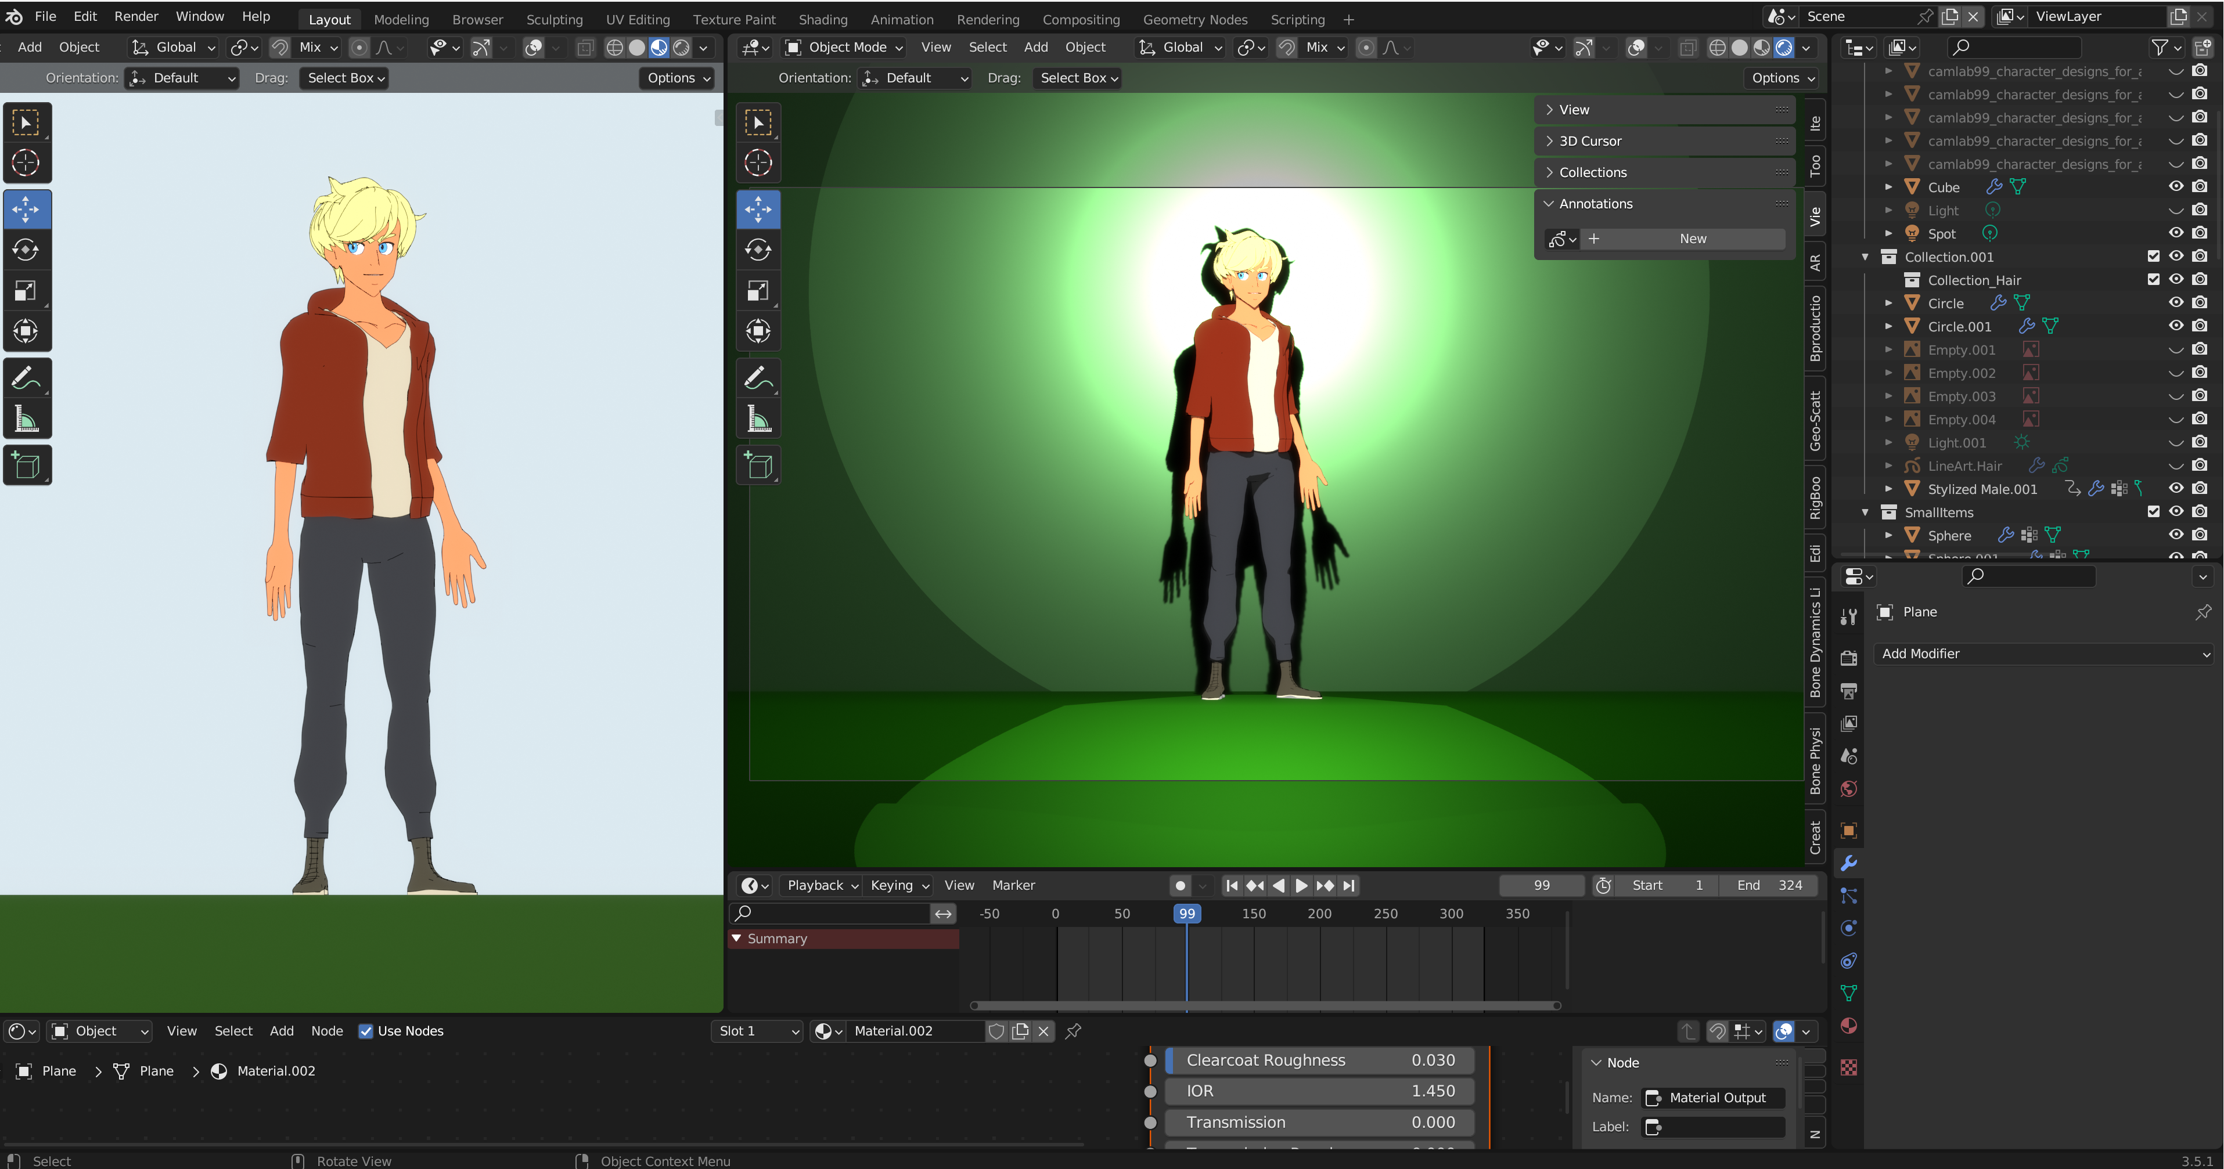Viewport: 2224px width, 1169px height.
Task: Toggle the Collection.001 exclude checkbox
Action: pos(2153,256)
